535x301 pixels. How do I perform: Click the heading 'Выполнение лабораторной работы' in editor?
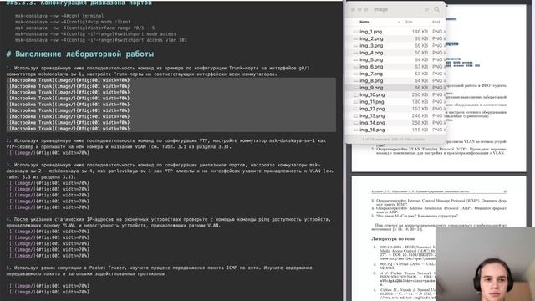[x=80, y=54]
